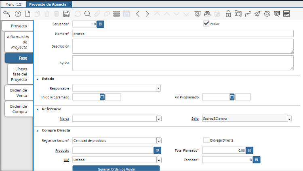Switch to Orden de Venta tab
Screen dimensions: 303x171
pos(19,93)
